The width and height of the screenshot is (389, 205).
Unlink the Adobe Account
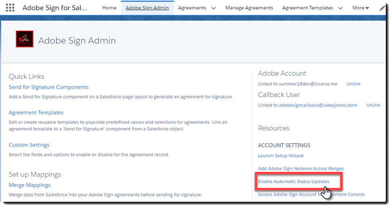click(x=353, y=84)
